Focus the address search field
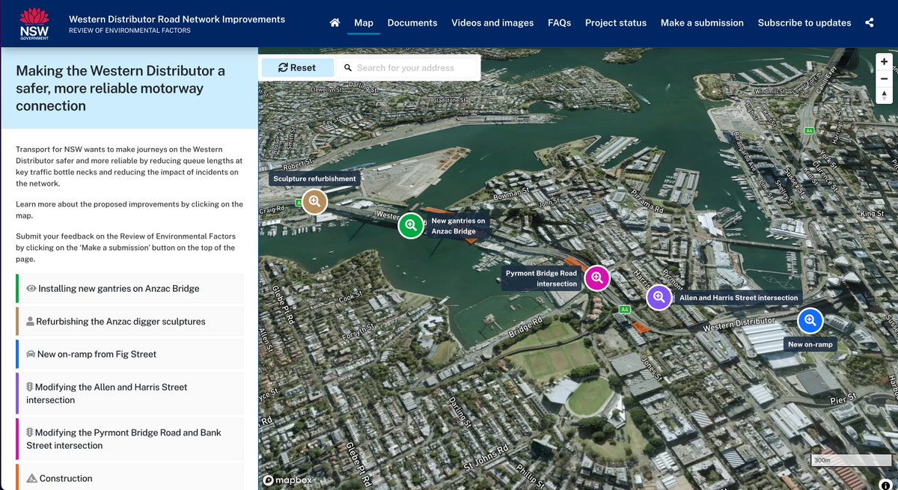Viewport: 898px width, 490px height. pyautogui.click(x=408, y=67)
